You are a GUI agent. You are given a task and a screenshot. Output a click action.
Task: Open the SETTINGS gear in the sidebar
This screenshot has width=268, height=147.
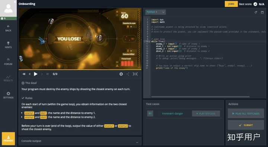click(x=8, y=95)
